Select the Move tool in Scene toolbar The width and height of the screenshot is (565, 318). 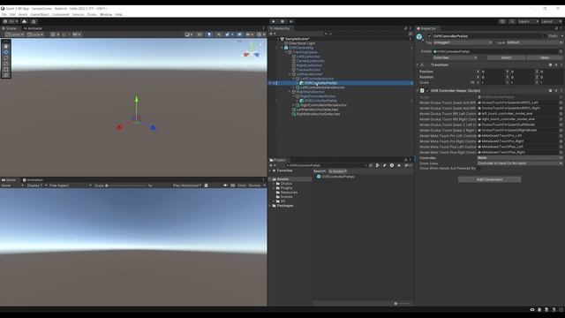tap(6, 52)
